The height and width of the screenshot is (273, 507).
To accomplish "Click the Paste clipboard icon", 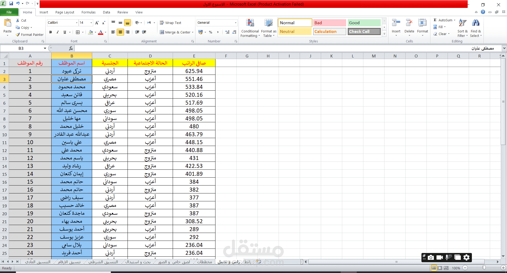I will pos(7,23).
